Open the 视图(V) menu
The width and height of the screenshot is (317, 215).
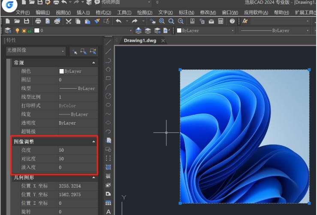pos(63,12)
